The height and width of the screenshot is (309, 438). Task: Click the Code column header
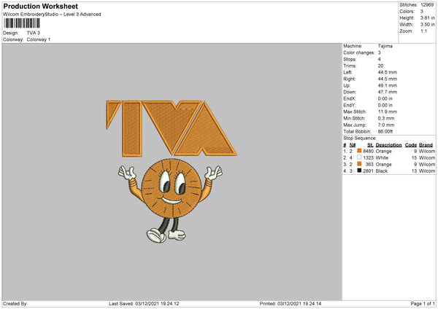click(x=411, y=145)
